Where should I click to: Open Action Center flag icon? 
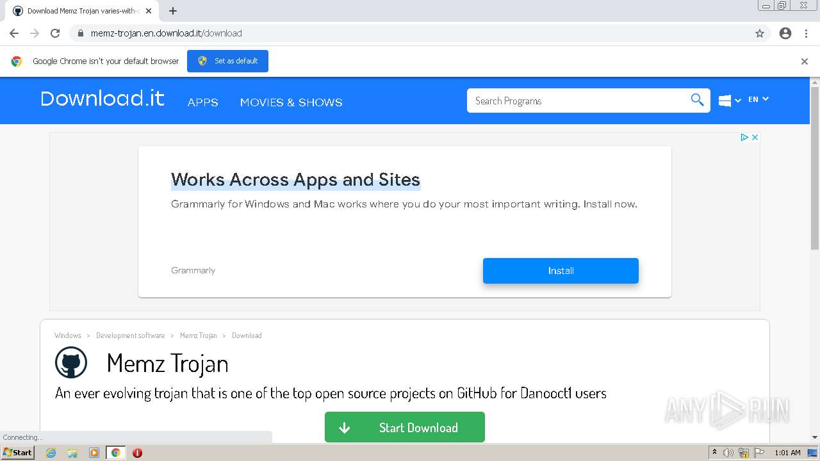click(759, 453)
